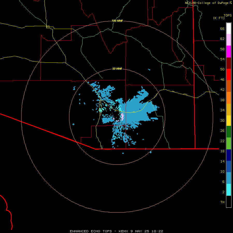
Task: Click the "TOPS" legend title
Action: [228, 16]
